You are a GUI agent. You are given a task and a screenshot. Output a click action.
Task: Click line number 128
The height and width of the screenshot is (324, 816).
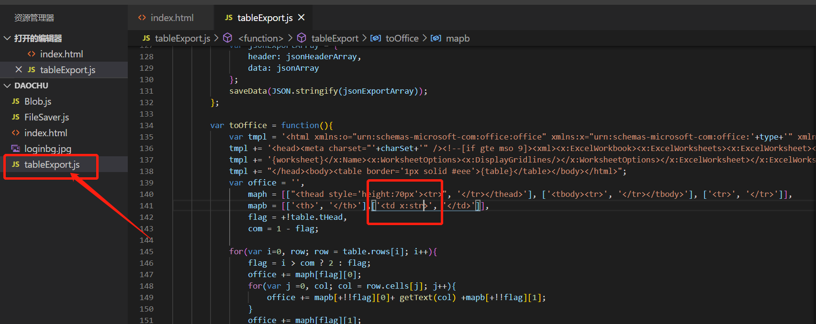[x=146, y=56]
